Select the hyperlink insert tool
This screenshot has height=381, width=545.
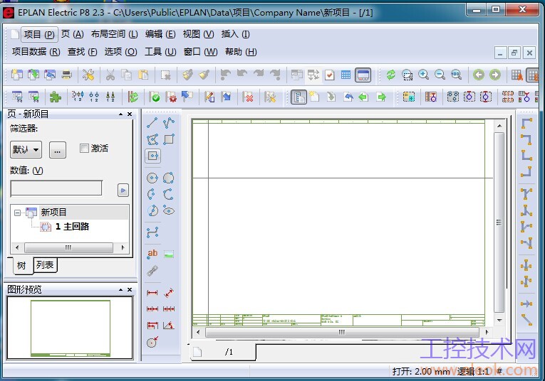[152, 271]
